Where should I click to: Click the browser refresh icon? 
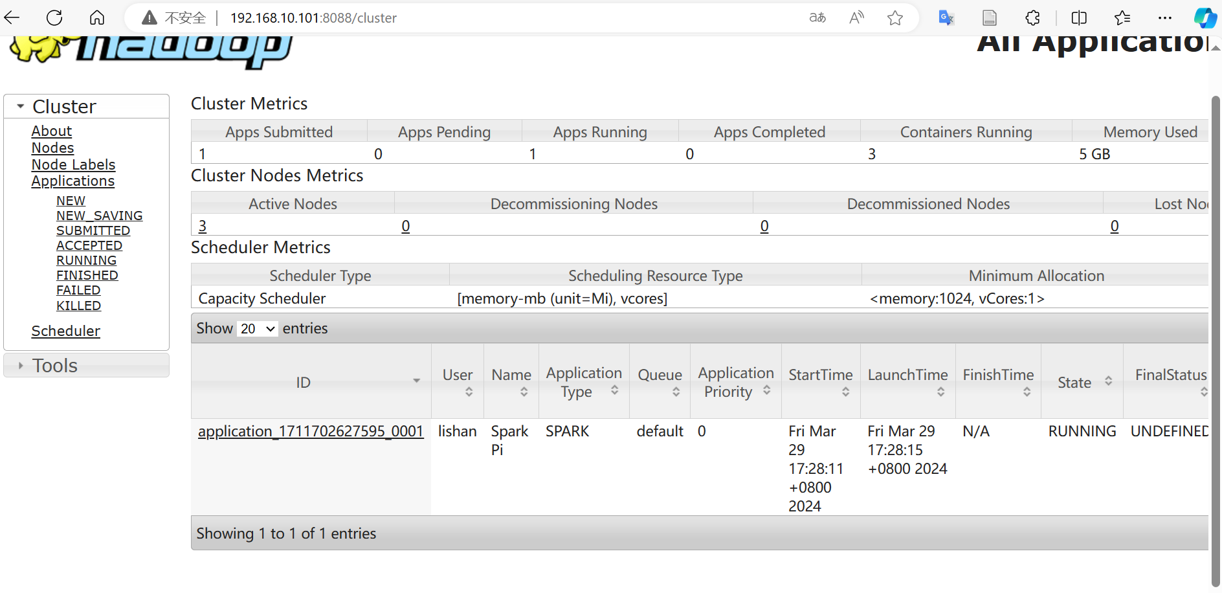(x=54, y=17)
